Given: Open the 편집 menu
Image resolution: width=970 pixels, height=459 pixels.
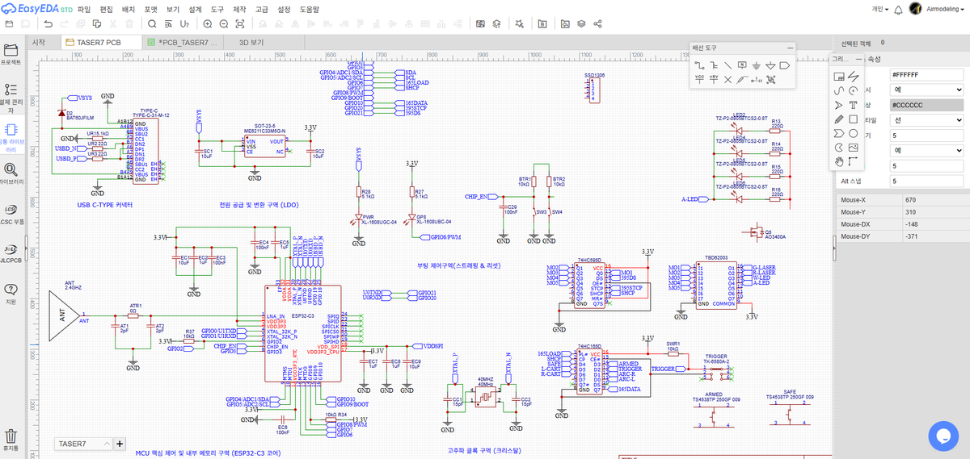Looking at the screenshot, I should (x=106, y=8).
